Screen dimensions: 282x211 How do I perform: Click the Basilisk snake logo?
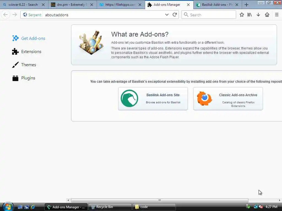pos(129,98)
